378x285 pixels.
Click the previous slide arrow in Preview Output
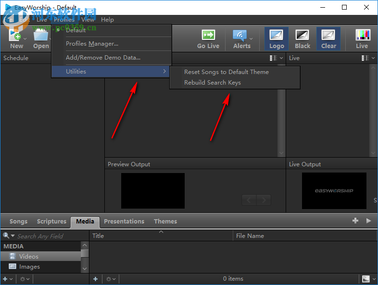click(249, 200)
